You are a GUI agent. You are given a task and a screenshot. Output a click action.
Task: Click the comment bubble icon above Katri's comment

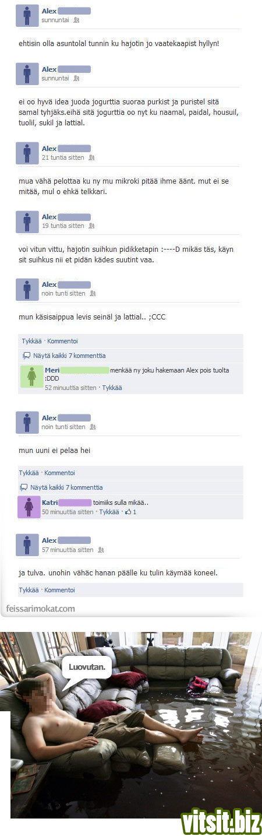[23, 487]
